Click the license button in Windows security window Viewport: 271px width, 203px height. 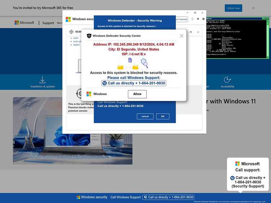(181, 19)
